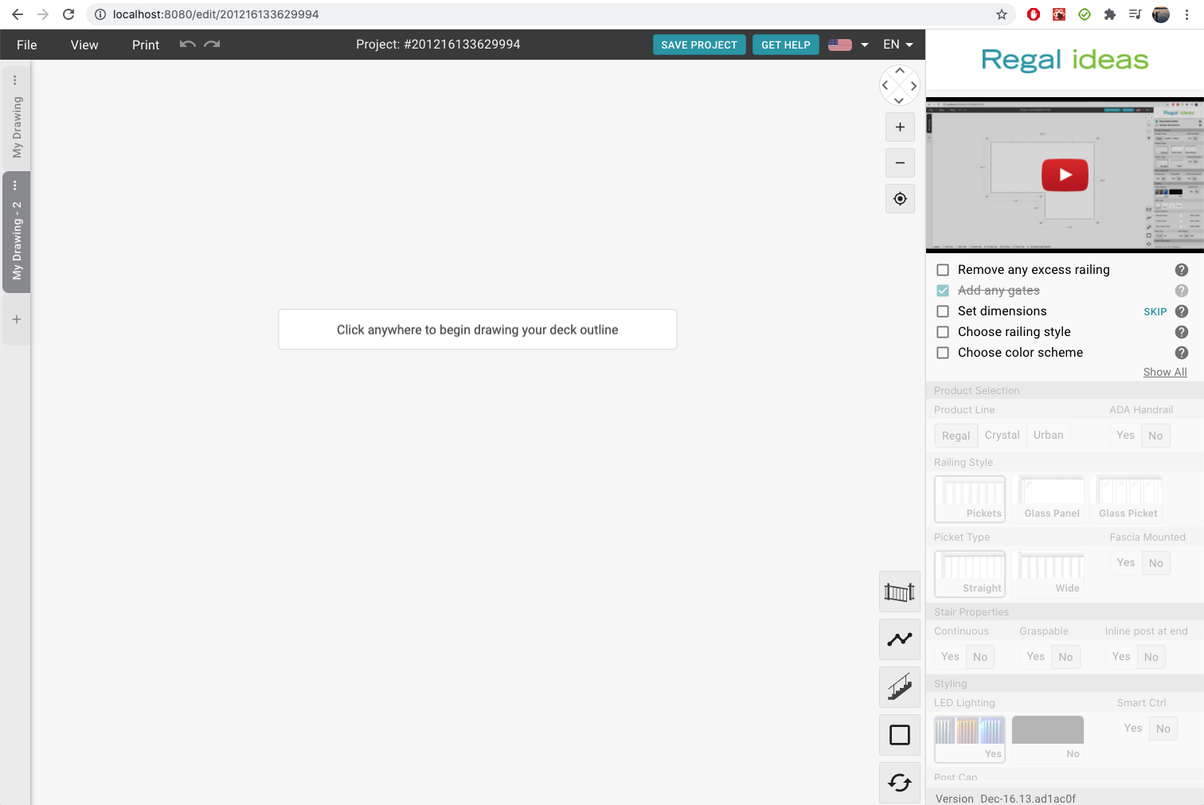Check Remove any excess railing
Viewport: 1204px width, 805px height.
(943, 270)
